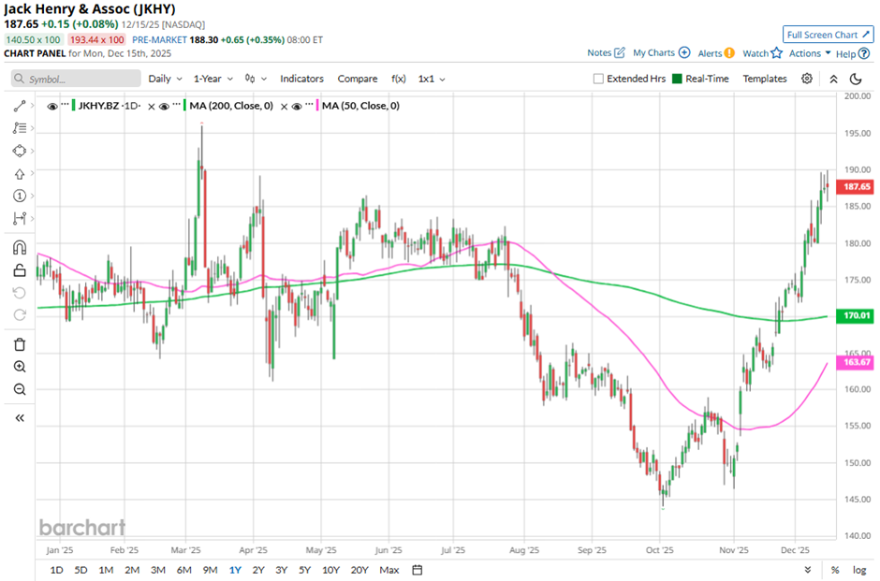Toggle the Real-Time checkbox

[677, 79]
